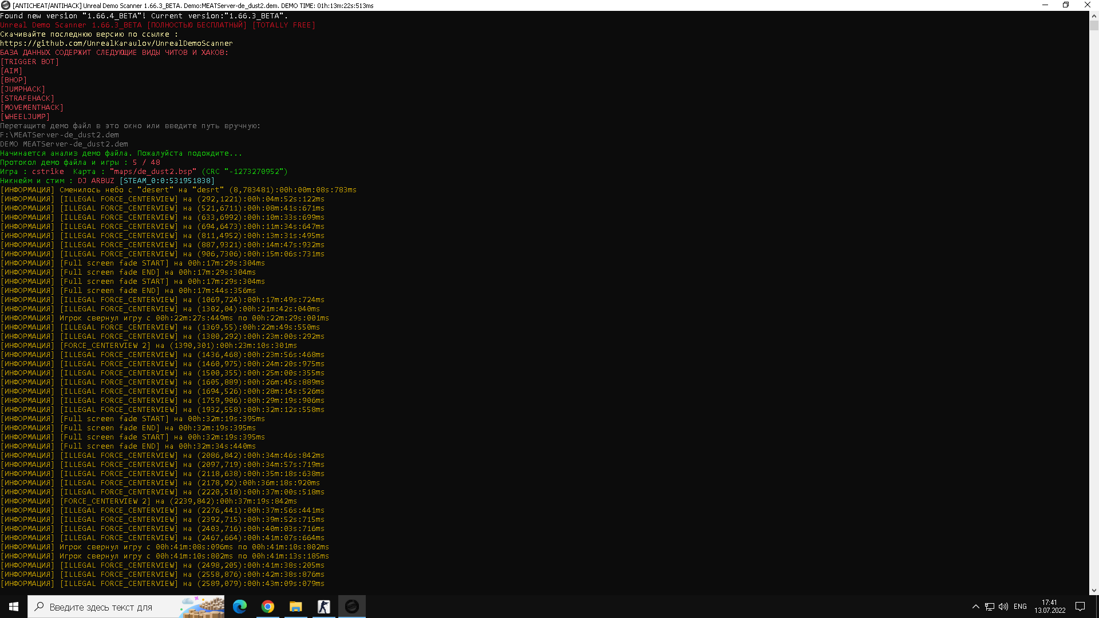Screen dimensions: 1099x618
Task: Click the FORCE_CENTERVIEW line at 00h:08m:41s
Action: click(163, 208)
